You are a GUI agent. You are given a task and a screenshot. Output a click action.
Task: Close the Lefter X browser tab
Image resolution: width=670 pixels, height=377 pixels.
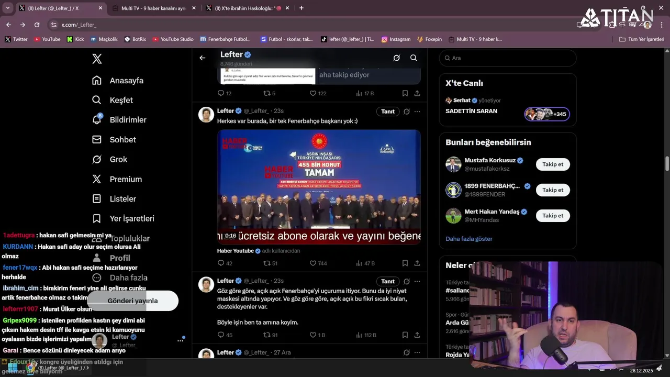(100, 8)
